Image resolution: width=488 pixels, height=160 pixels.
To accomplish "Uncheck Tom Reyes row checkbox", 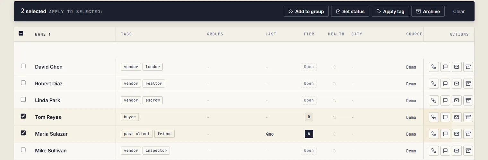I will tap(23, 116).
